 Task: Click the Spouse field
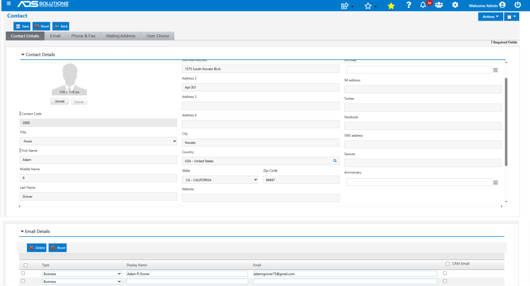pos(423,163)
